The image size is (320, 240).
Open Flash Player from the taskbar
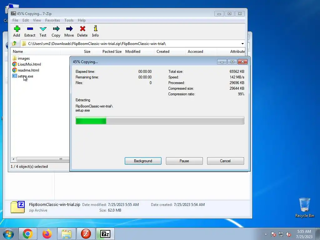(x=86, y=234)
